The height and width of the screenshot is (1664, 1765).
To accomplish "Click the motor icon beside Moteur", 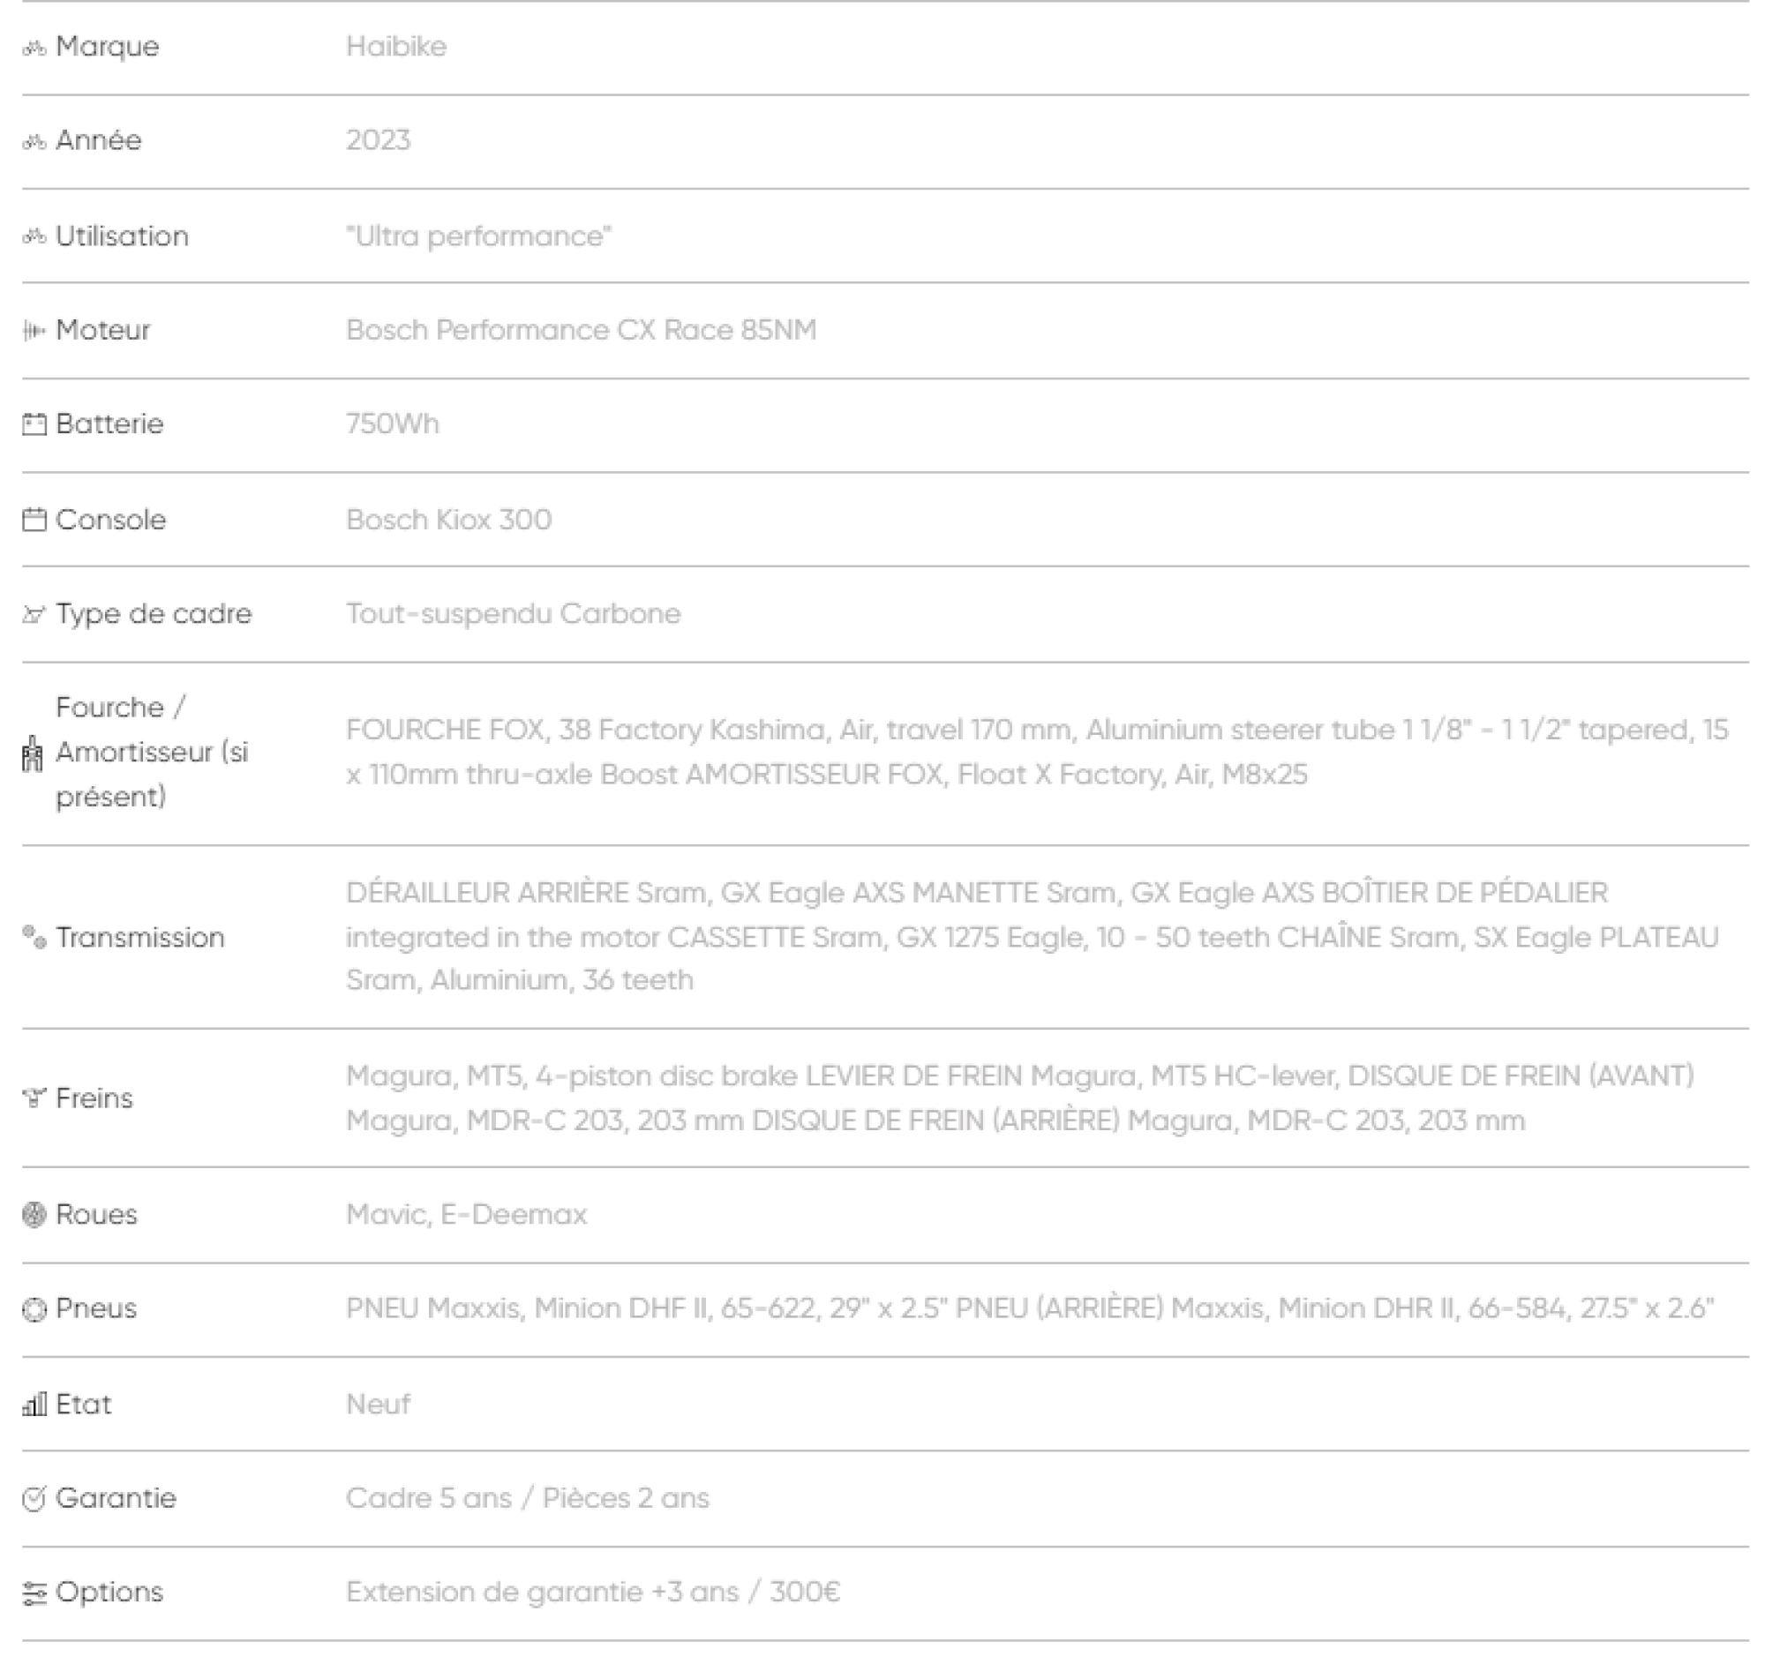I will [x=34, y=331].
